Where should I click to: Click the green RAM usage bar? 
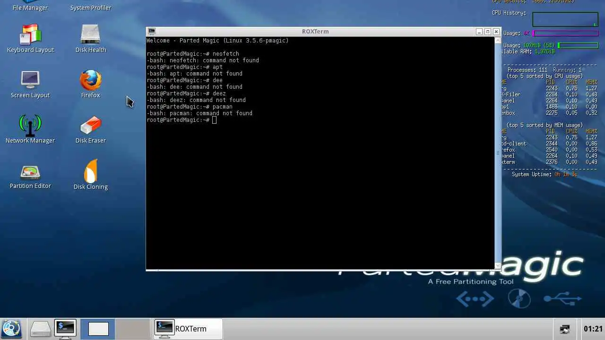pyautogui.click(x=578, y=45)
